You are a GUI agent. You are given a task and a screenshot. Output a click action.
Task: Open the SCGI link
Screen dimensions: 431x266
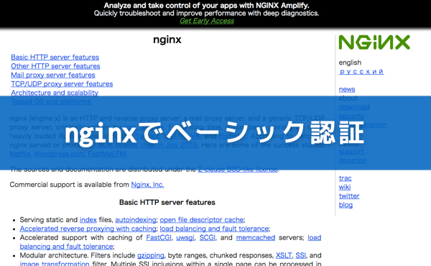(208, 238)
